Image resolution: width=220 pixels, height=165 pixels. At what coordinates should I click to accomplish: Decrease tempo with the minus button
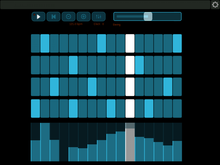point(68,16)
